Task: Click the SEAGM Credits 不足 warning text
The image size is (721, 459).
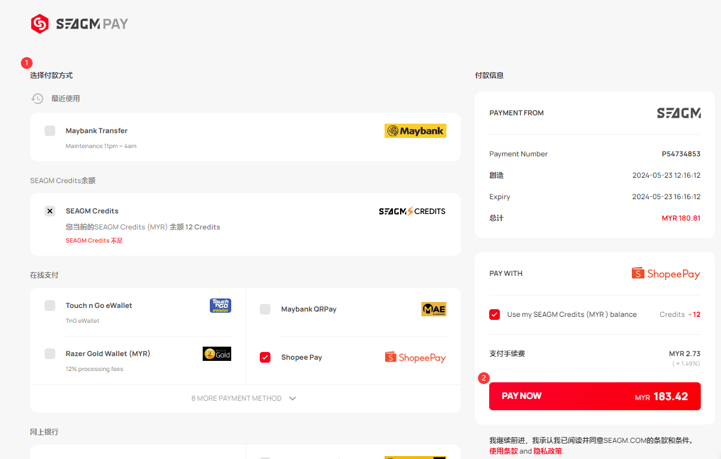Action: click(x=95, y=241)
